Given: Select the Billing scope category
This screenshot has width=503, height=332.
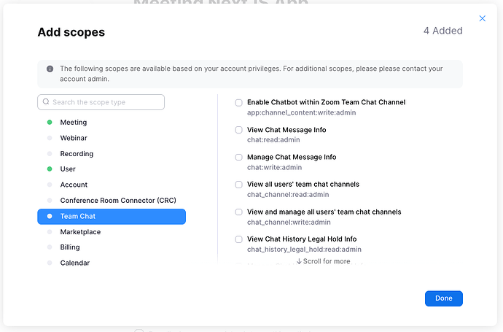Looking at the screenshot, I should click(x=70, y=247).
